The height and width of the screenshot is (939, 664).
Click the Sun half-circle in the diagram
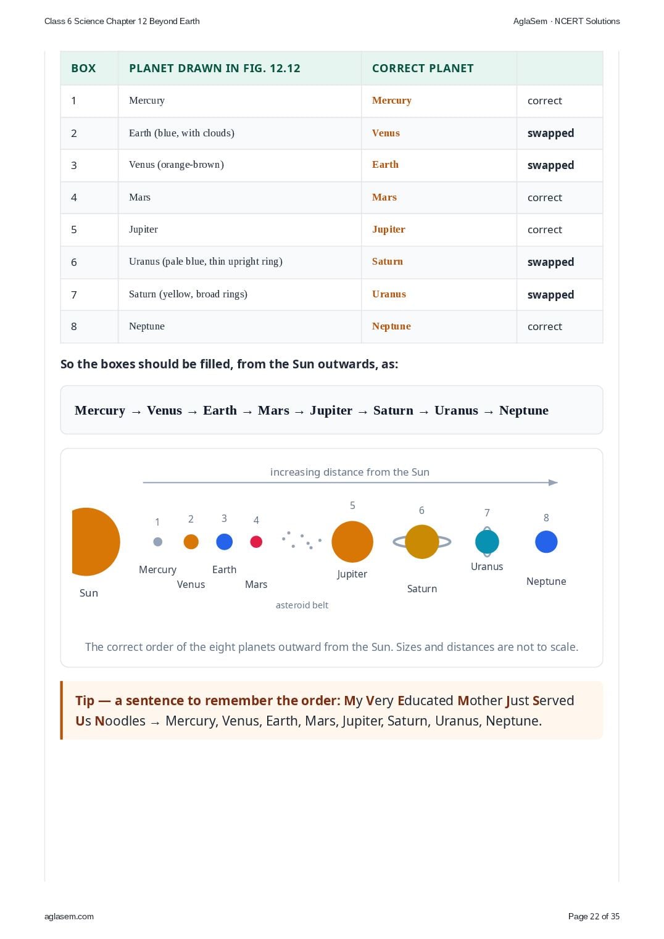(96, 542)
